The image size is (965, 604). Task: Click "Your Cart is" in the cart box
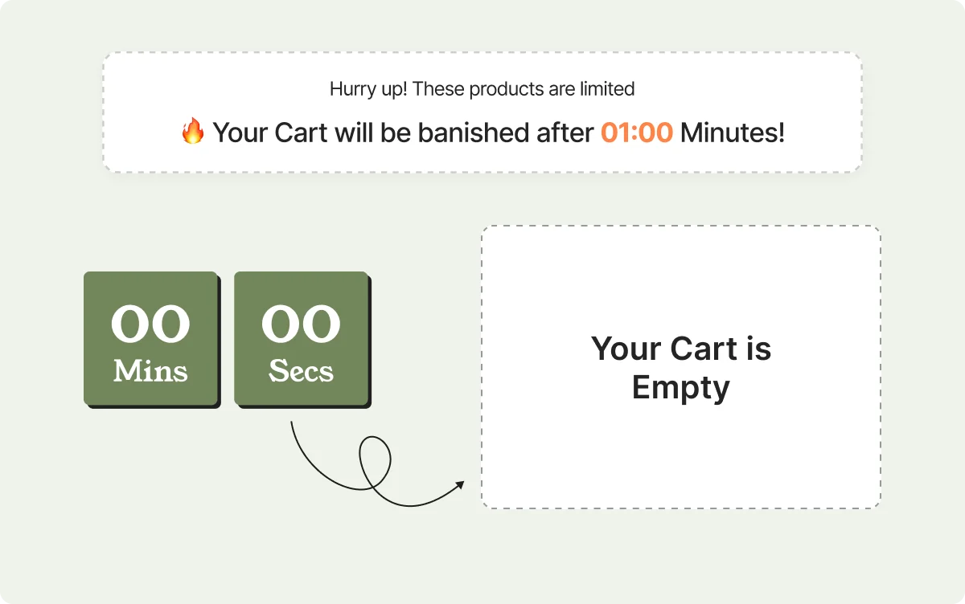[680, 349]
